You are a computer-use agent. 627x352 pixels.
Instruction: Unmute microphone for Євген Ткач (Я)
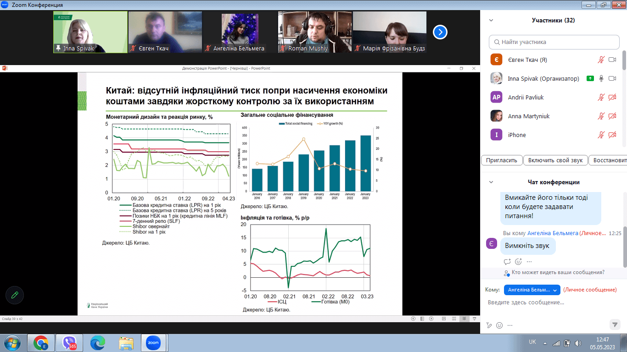tap(601, 60)
